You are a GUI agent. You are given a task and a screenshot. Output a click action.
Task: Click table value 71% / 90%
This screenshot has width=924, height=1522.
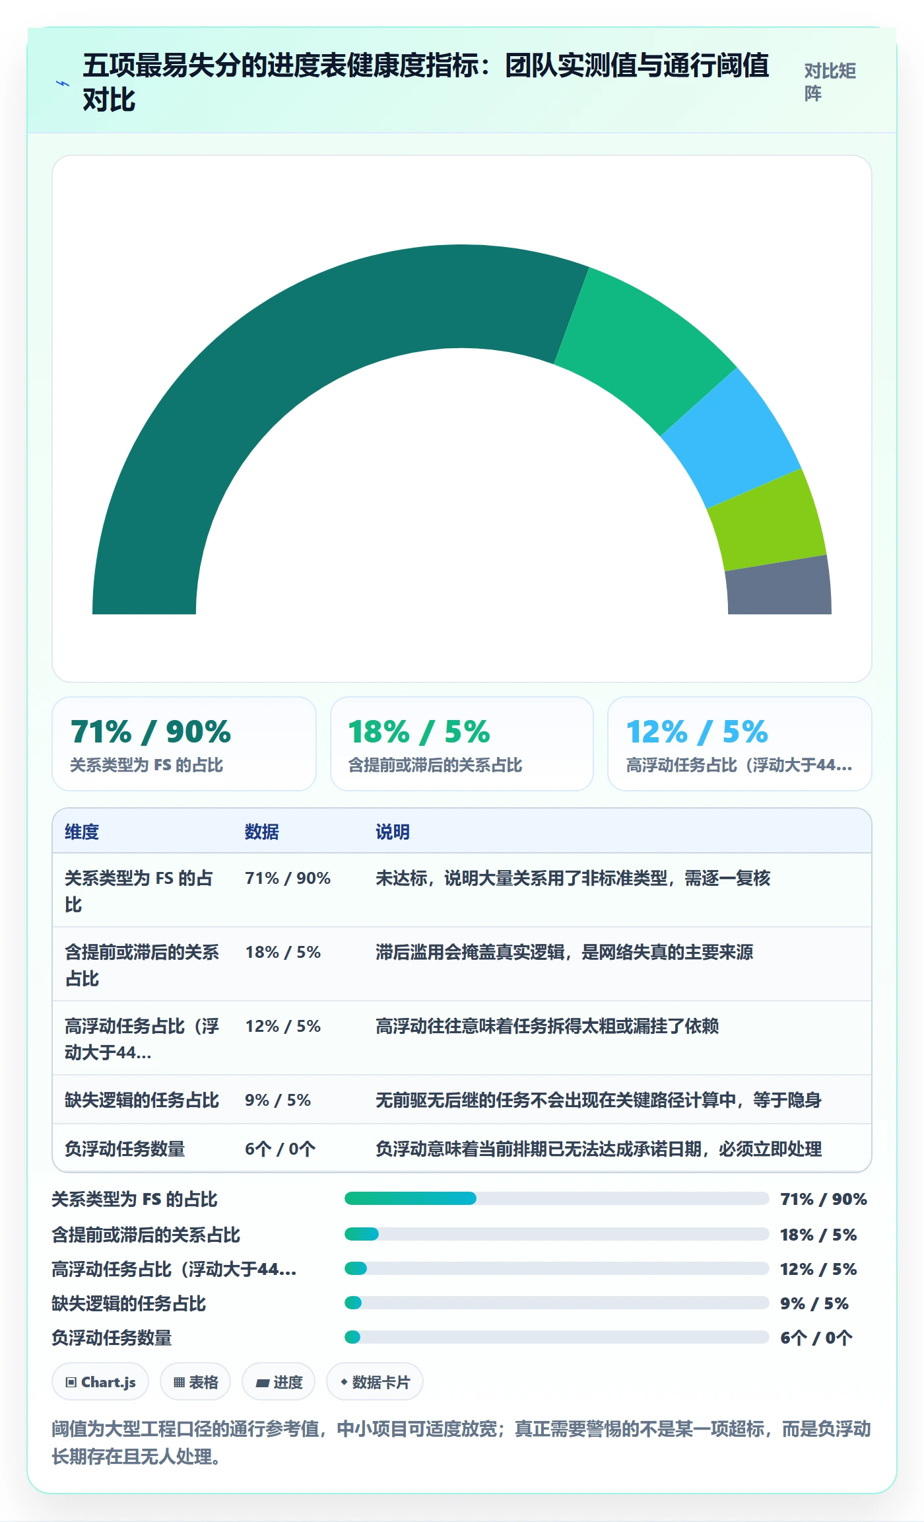coord(288,878)
